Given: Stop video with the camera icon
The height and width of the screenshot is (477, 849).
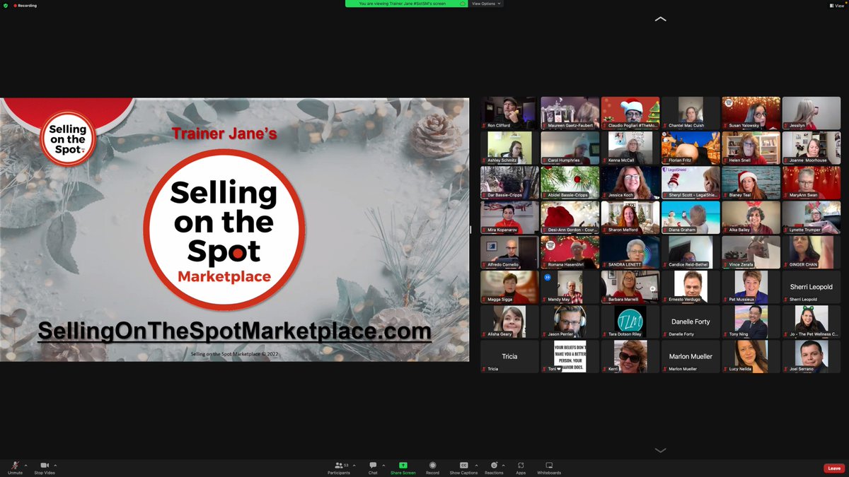Looking at the screenshot, I should point(45,468).
